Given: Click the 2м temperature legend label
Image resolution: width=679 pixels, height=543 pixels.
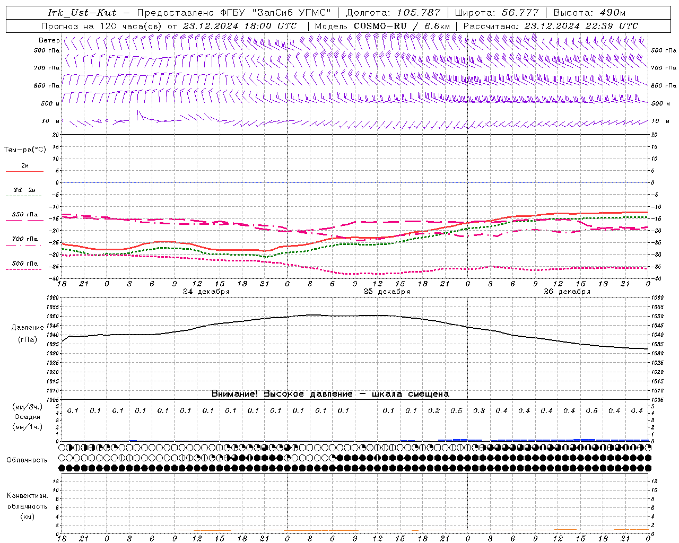Looking at the screenshot, I should coord(25,166).
